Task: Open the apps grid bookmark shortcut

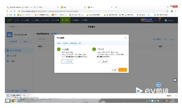Action: point(9,15)
